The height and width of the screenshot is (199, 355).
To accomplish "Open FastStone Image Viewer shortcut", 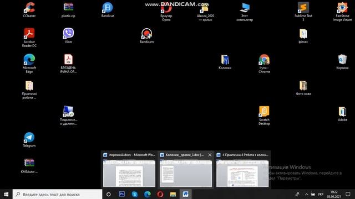I will click(x=342, y=12).
